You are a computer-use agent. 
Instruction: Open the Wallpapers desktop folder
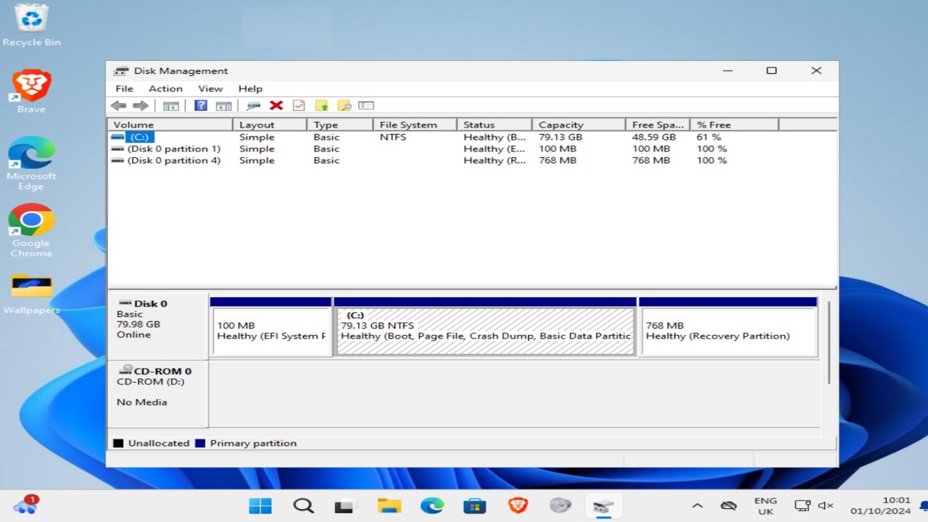31,294
